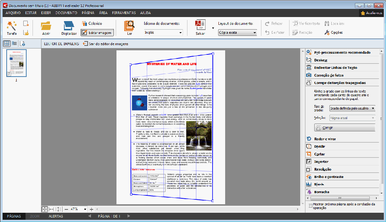The width and height of the screenshot is (386, 222).
Task: Open a file with the Abrir folder icon
Action: 46,26
